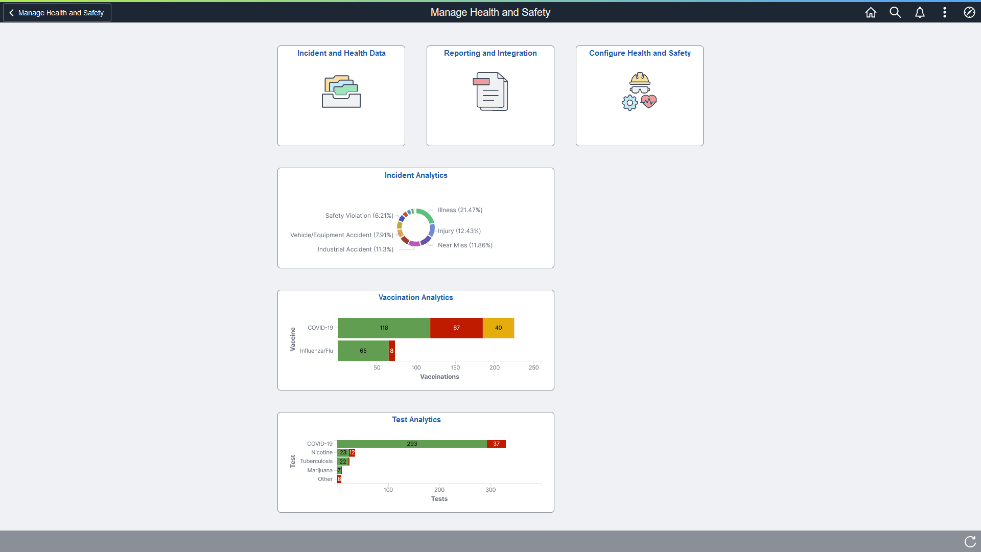Open the Notifications bell icon
981x552 pixels.
pos(920,12)
